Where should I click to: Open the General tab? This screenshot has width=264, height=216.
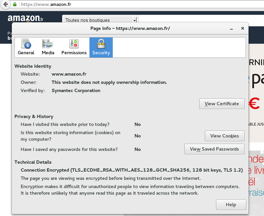(26, 47)
